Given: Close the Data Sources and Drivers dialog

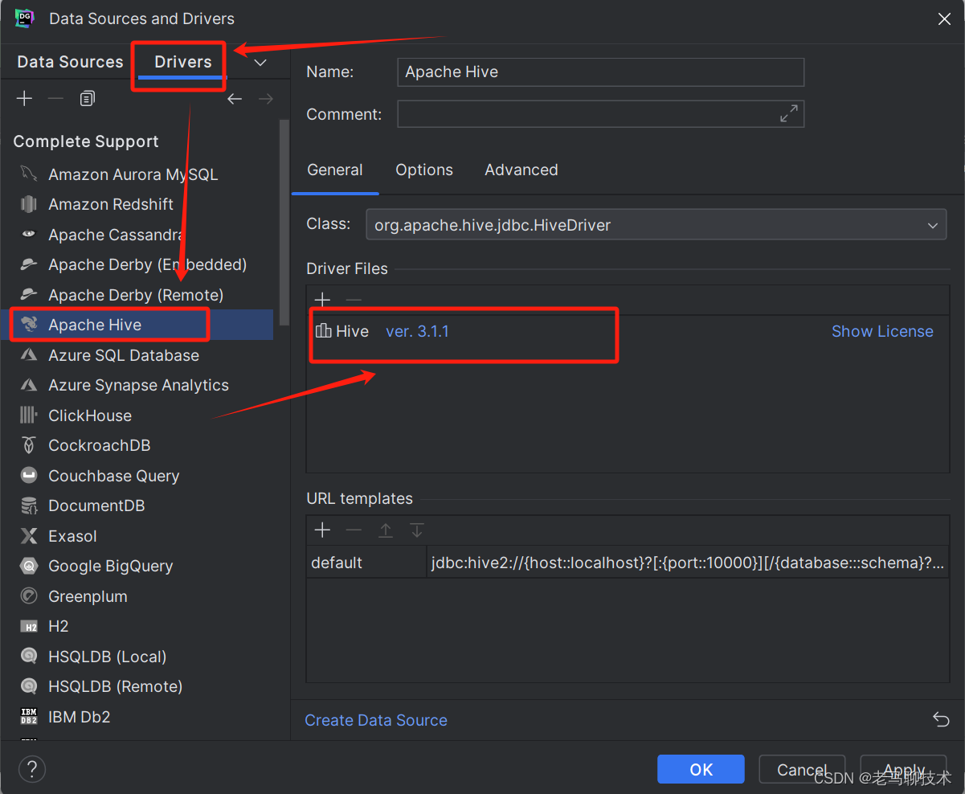Looking at the screenshot, I should coord(944,19).
